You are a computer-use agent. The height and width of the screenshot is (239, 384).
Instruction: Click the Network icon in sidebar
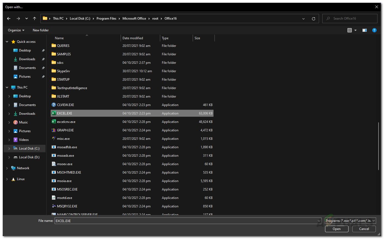pos(13,168)
